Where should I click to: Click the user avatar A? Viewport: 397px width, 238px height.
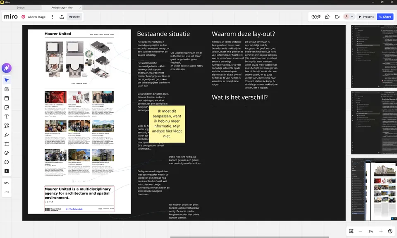click(x=346, y=17)
